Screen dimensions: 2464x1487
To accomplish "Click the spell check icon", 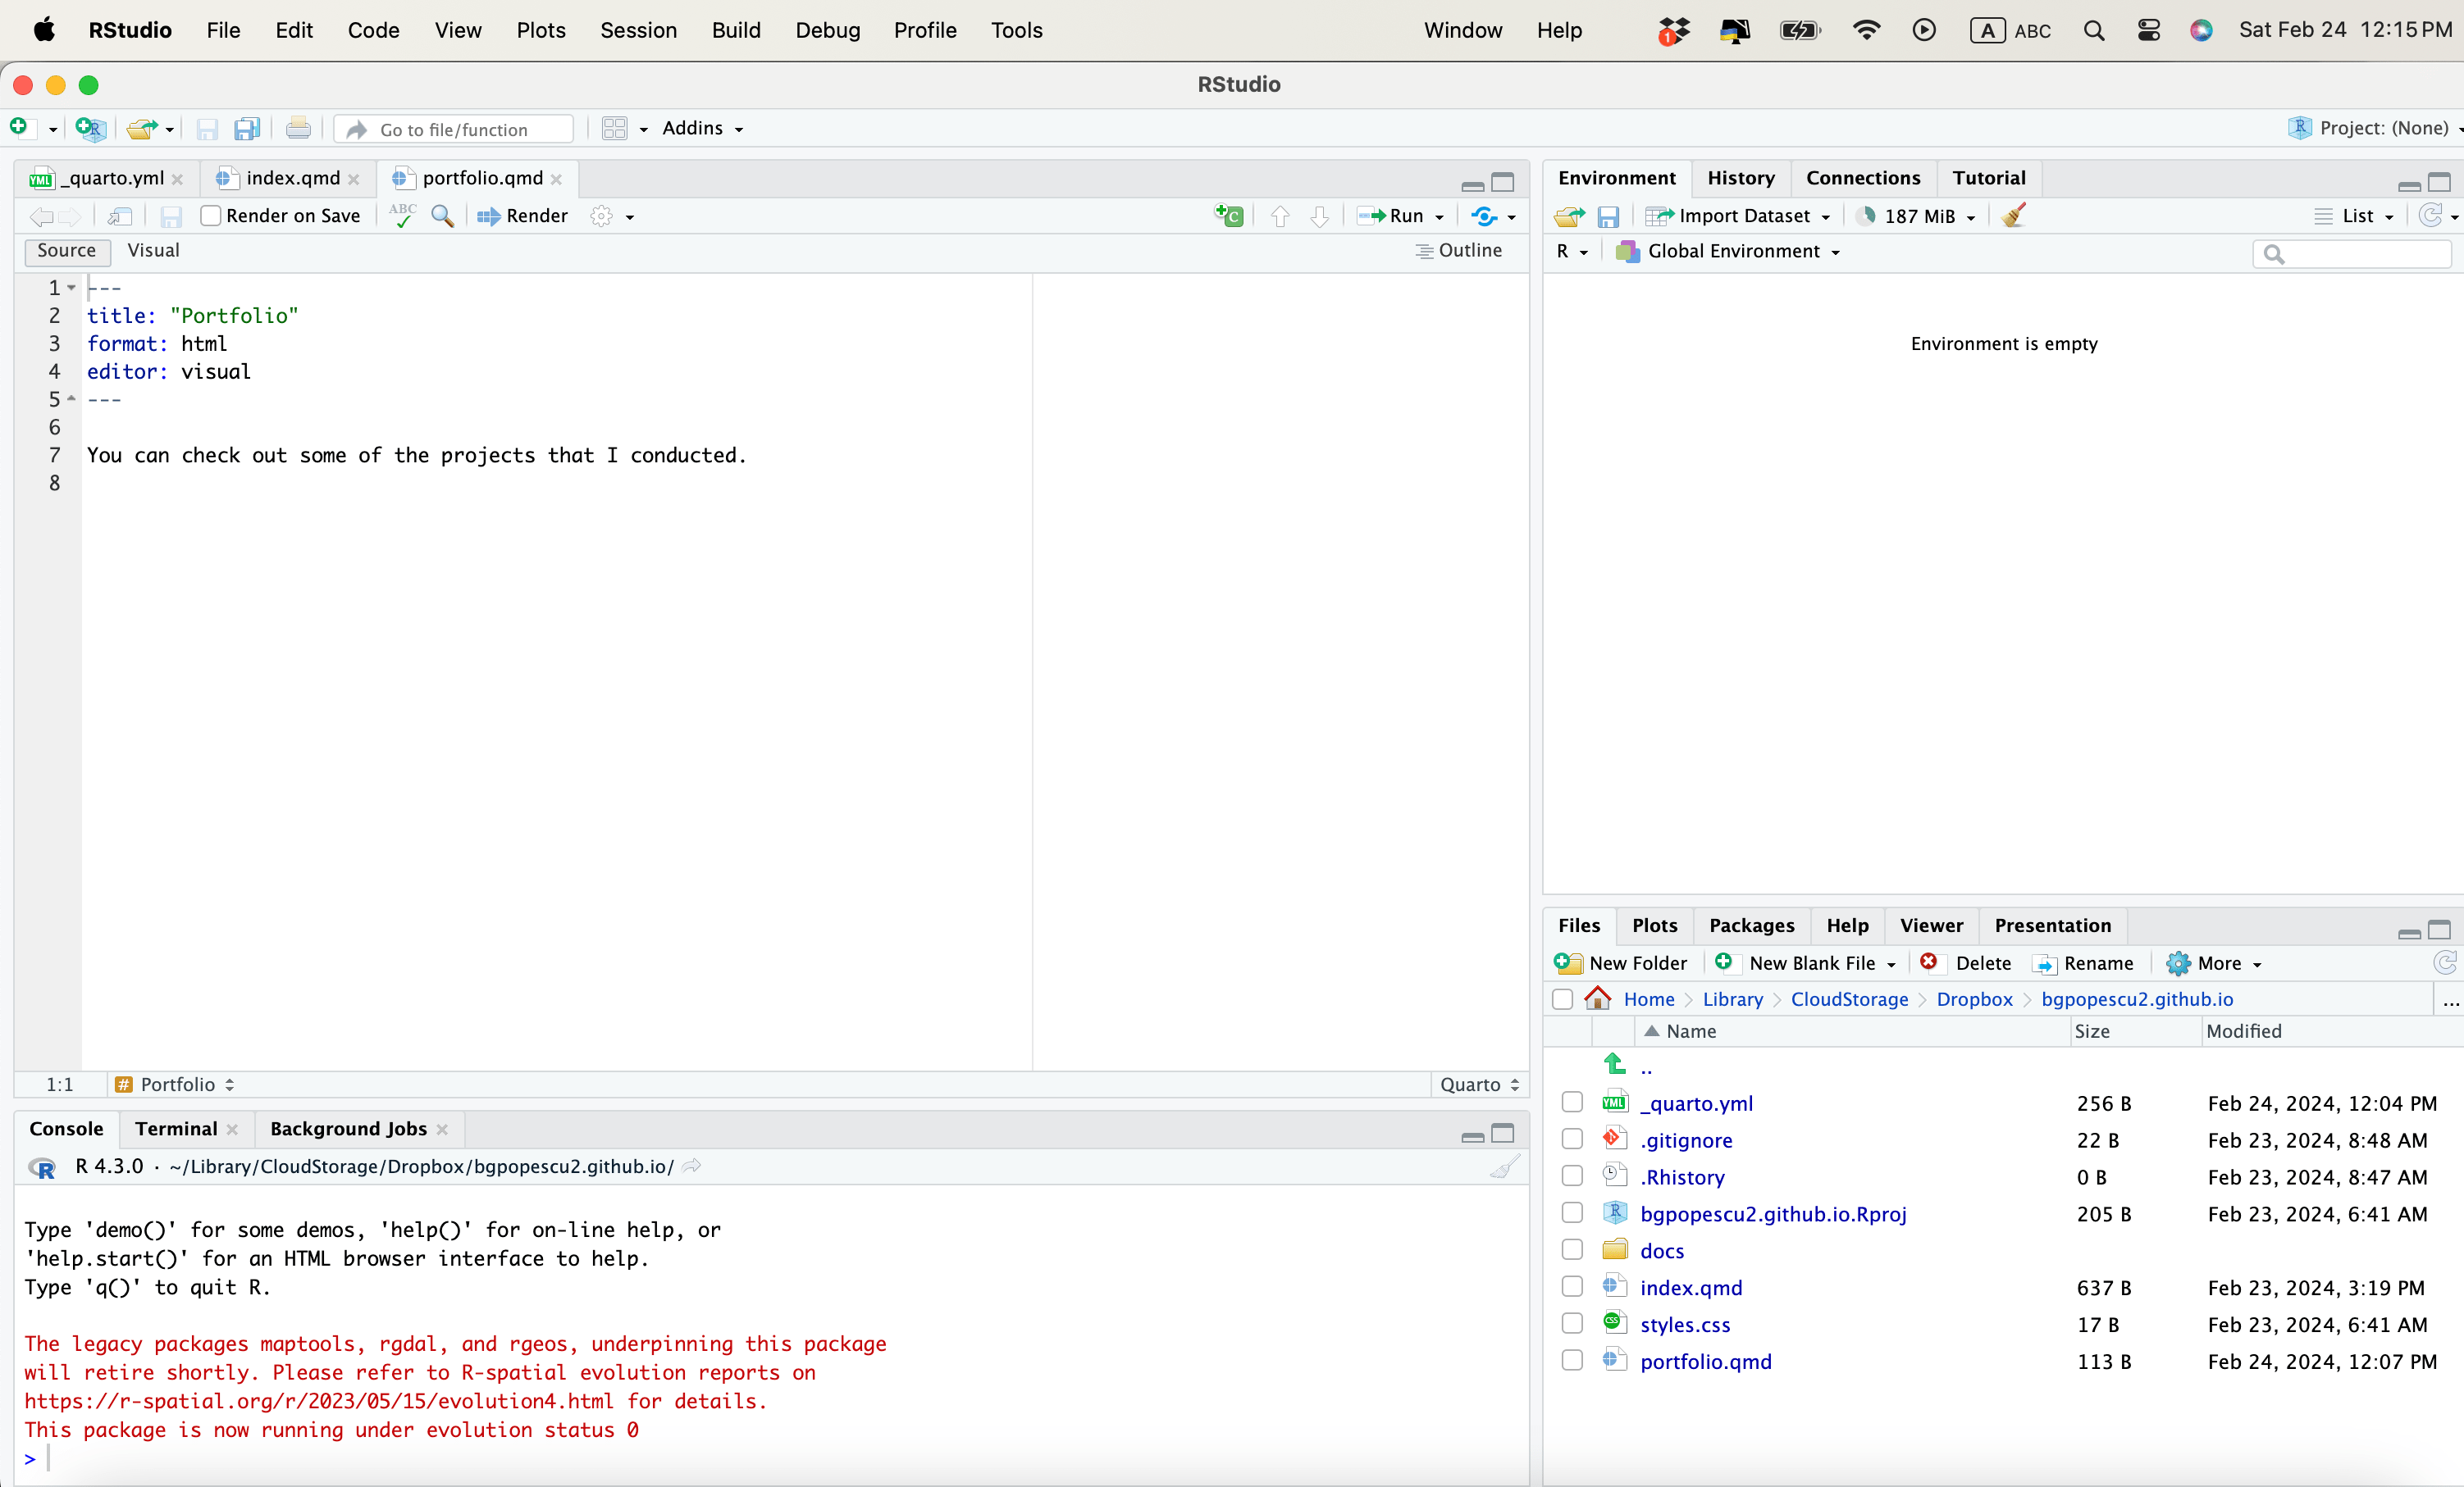I will click(402, 216).
